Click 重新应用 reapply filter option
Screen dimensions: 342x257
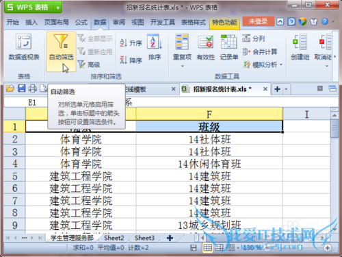(95, 51)
